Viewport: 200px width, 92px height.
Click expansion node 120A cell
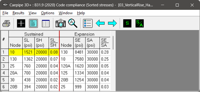66,66
